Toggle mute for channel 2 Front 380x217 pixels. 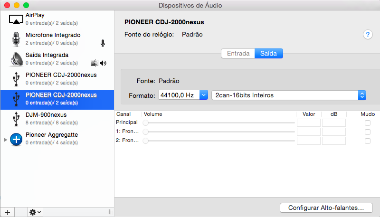click(x=367, y=141)
